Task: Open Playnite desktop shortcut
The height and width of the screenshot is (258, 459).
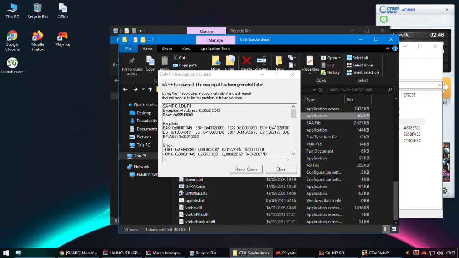Action: 62,38
